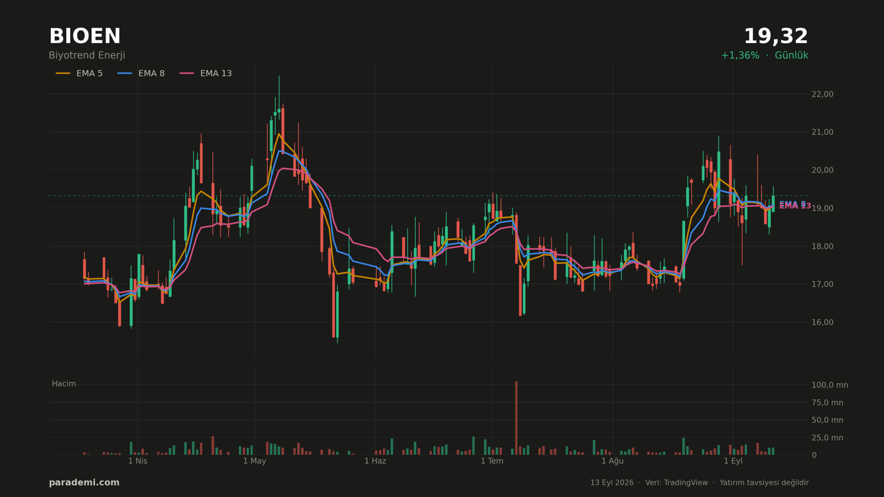Click the 18,00 price axis label
Screen dimensions: 884x497
(x=822, y=246)
